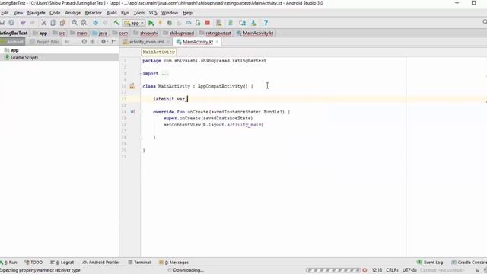The image size is (487, 274).
Task: Open the Android Profiler tool window
Action: click(101, 262)
